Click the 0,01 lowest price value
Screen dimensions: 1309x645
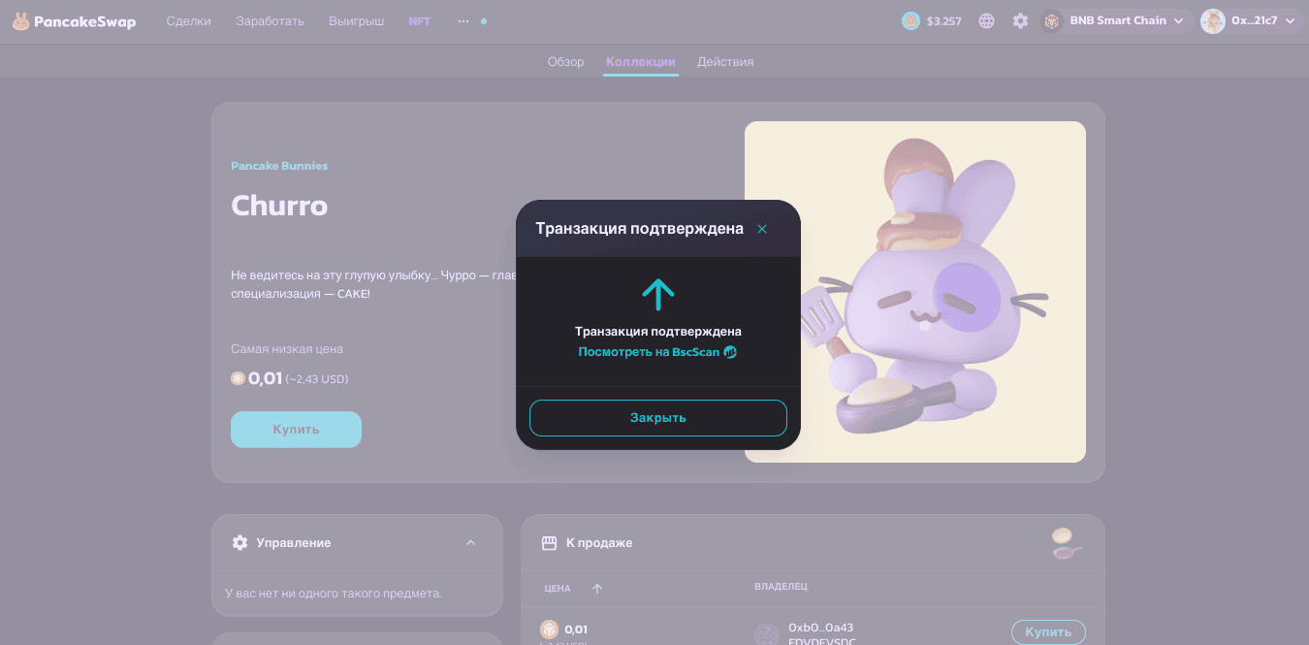[x=265, y=378]
